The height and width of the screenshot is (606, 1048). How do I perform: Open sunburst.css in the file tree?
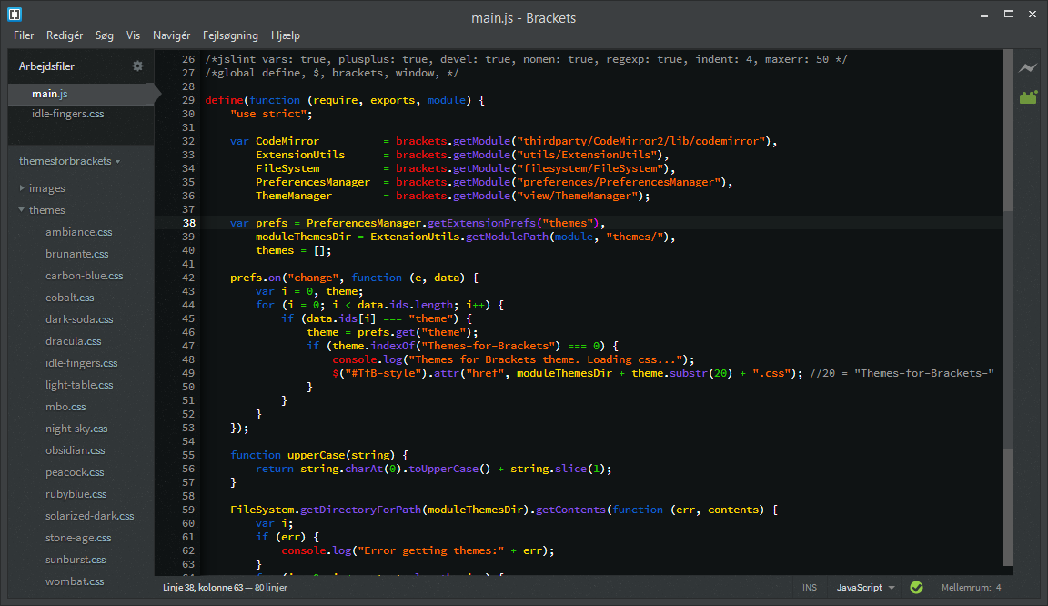point(76,560)
